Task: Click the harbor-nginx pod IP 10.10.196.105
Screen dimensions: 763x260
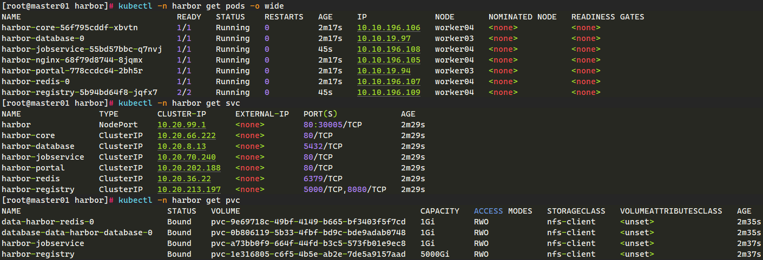Action: point(389,60)
